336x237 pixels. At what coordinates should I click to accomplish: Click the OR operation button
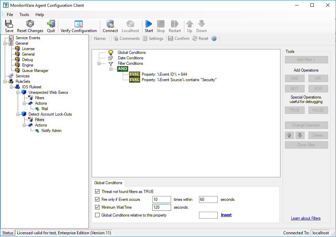click(318, 78)
